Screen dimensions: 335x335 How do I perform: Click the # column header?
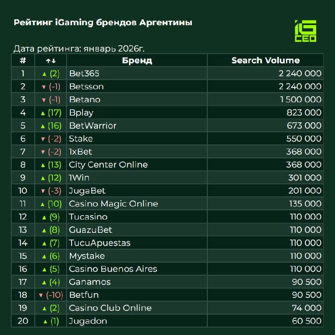[x=23, y=60]
